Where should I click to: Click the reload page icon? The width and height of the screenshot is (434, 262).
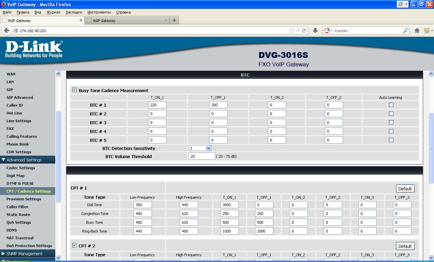[304, 30]
